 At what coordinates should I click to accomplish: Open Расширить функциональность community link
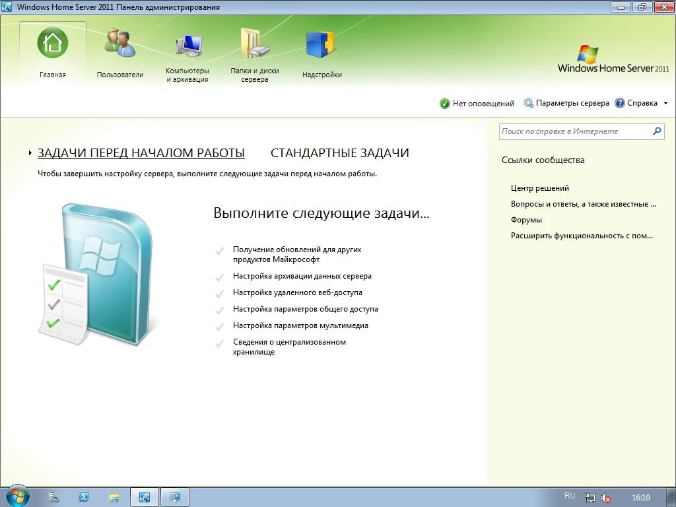point(582,236)
